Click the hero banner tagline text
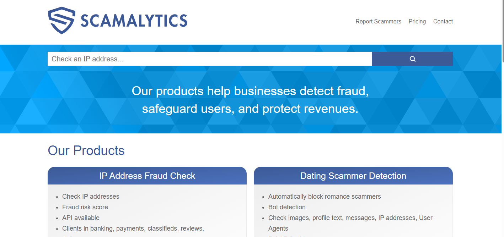Screen dimensions: 504x237 point(250,100)
